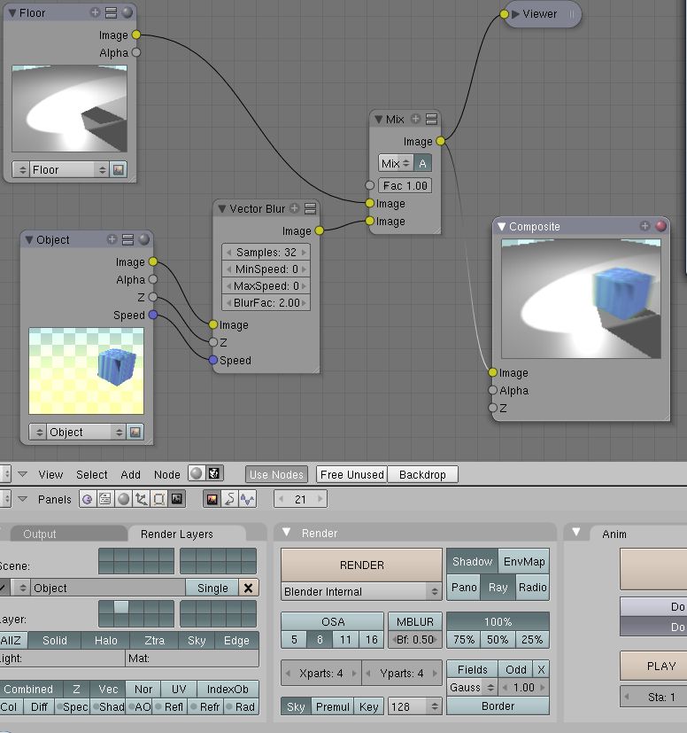Click re-render icon next to Floor layer selector
Screen dimensions: 687x733
pos(119,169)
